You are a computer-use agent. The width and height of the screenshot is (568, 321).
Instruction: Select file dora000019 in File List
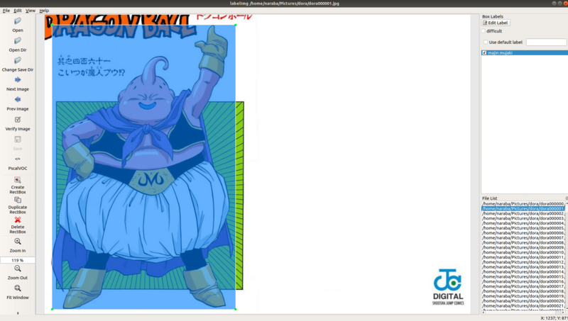pos(523,296)
